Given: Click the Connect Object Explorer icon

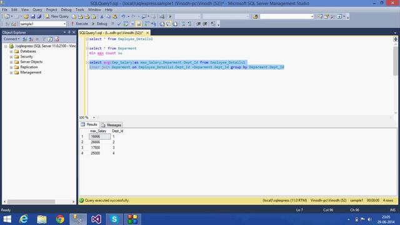Looking at the screenshot, I should [x=25, y=39].
